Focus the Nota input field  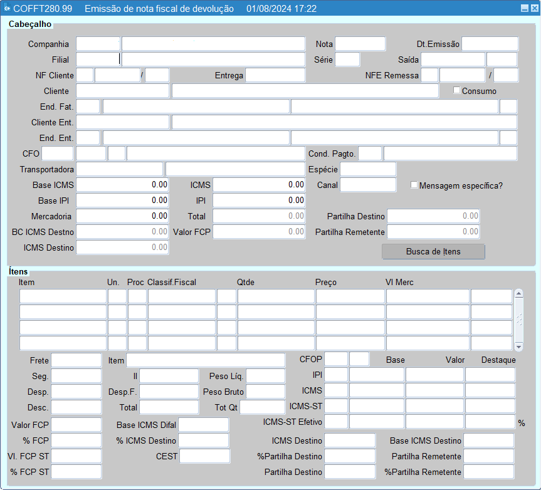(x=360, y=44)
